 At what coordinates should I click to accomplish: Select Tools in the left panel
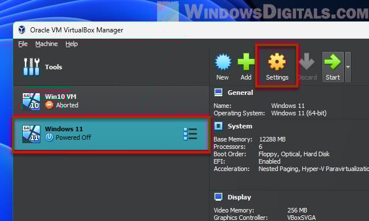point(111,67)
